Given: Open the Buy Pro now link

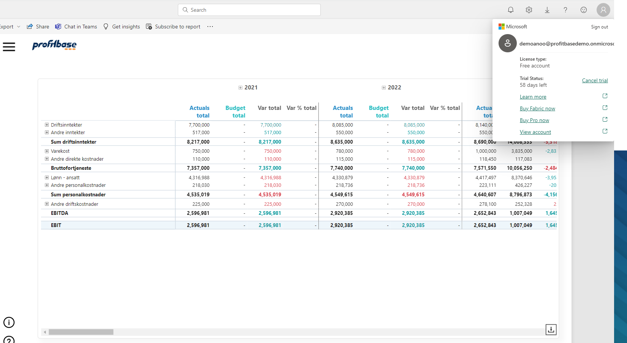Looking at the screenshot, I should pos(534,120).
